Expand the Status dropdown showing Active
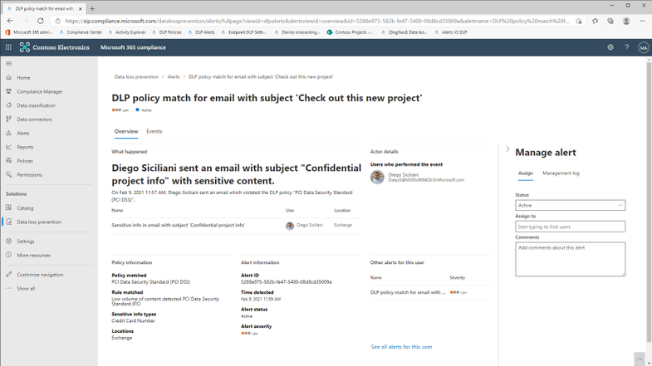 click(570, 205)
